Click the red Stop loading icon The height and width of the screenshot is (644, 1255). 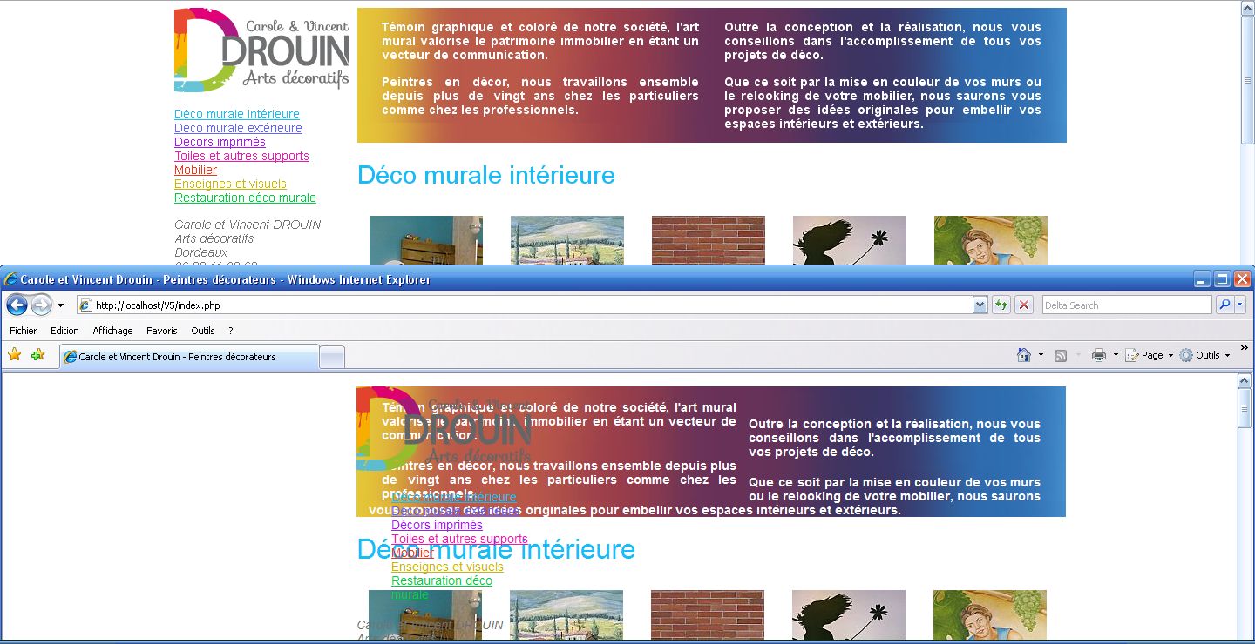click(x=1024, y=305)
